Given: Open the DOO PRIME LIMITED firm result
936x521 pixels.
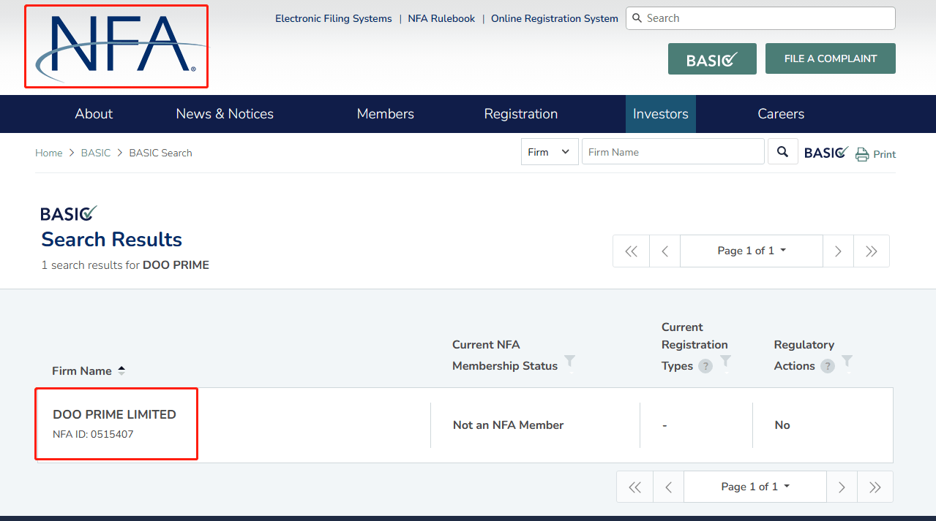Looking at the screenshot, I should [x=115, y=414].
